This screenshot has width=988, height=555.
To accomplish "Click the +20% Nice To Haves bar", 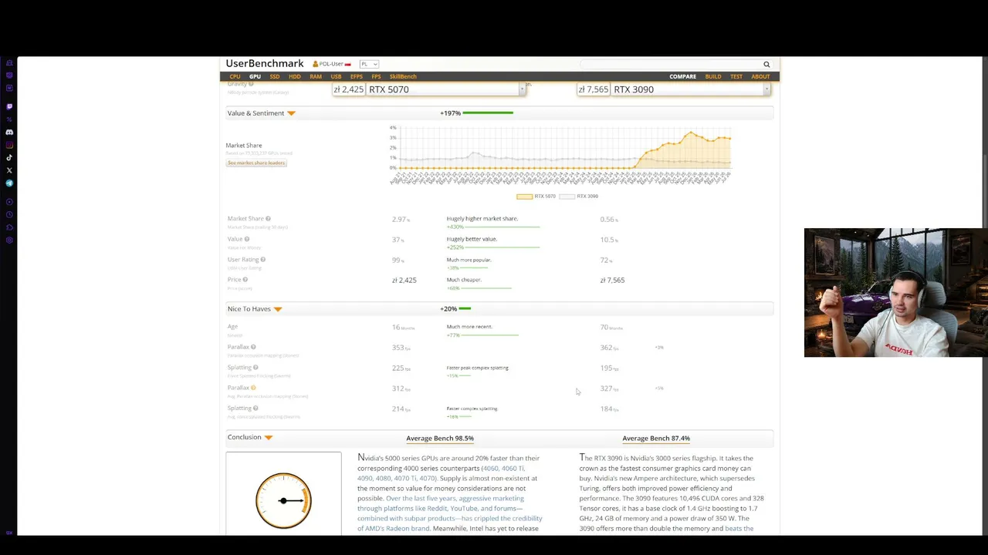I will 455,309.
